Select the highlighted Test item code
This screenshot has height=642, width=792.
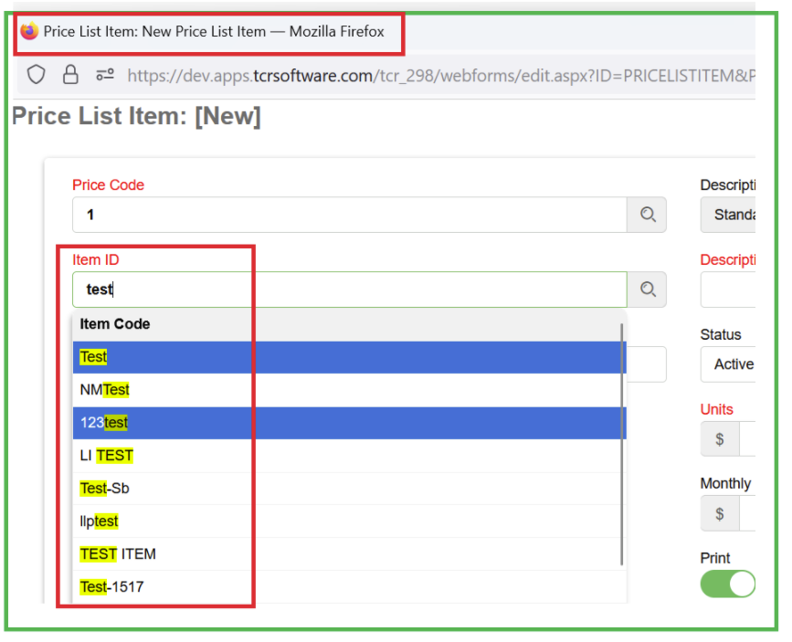click(350, 357)
